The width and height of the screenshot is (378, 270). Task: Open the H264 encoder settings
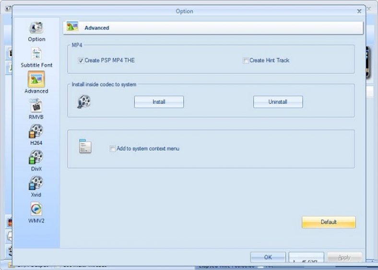(36, 135)
